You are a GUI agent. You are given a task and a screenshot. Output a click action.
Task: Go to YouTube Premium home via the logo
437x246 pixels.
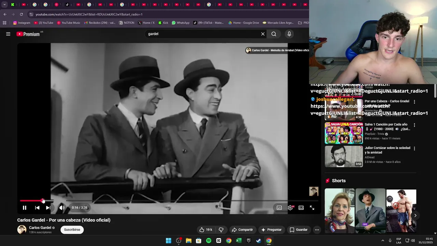tap(28, 34)
